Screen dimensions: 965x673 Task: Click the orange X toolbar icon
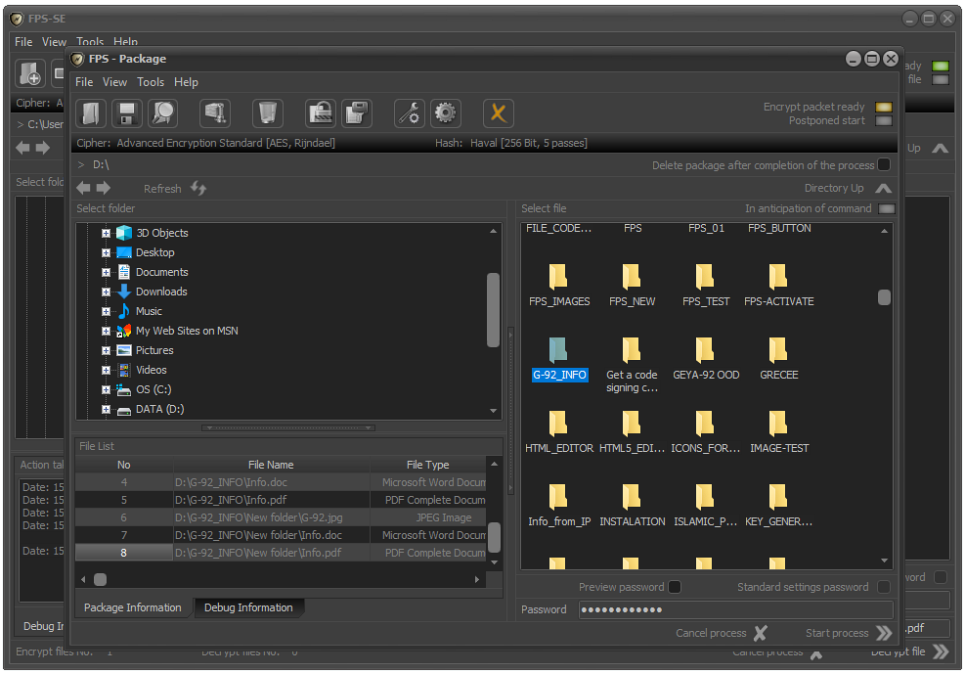(x=499, y=113)
